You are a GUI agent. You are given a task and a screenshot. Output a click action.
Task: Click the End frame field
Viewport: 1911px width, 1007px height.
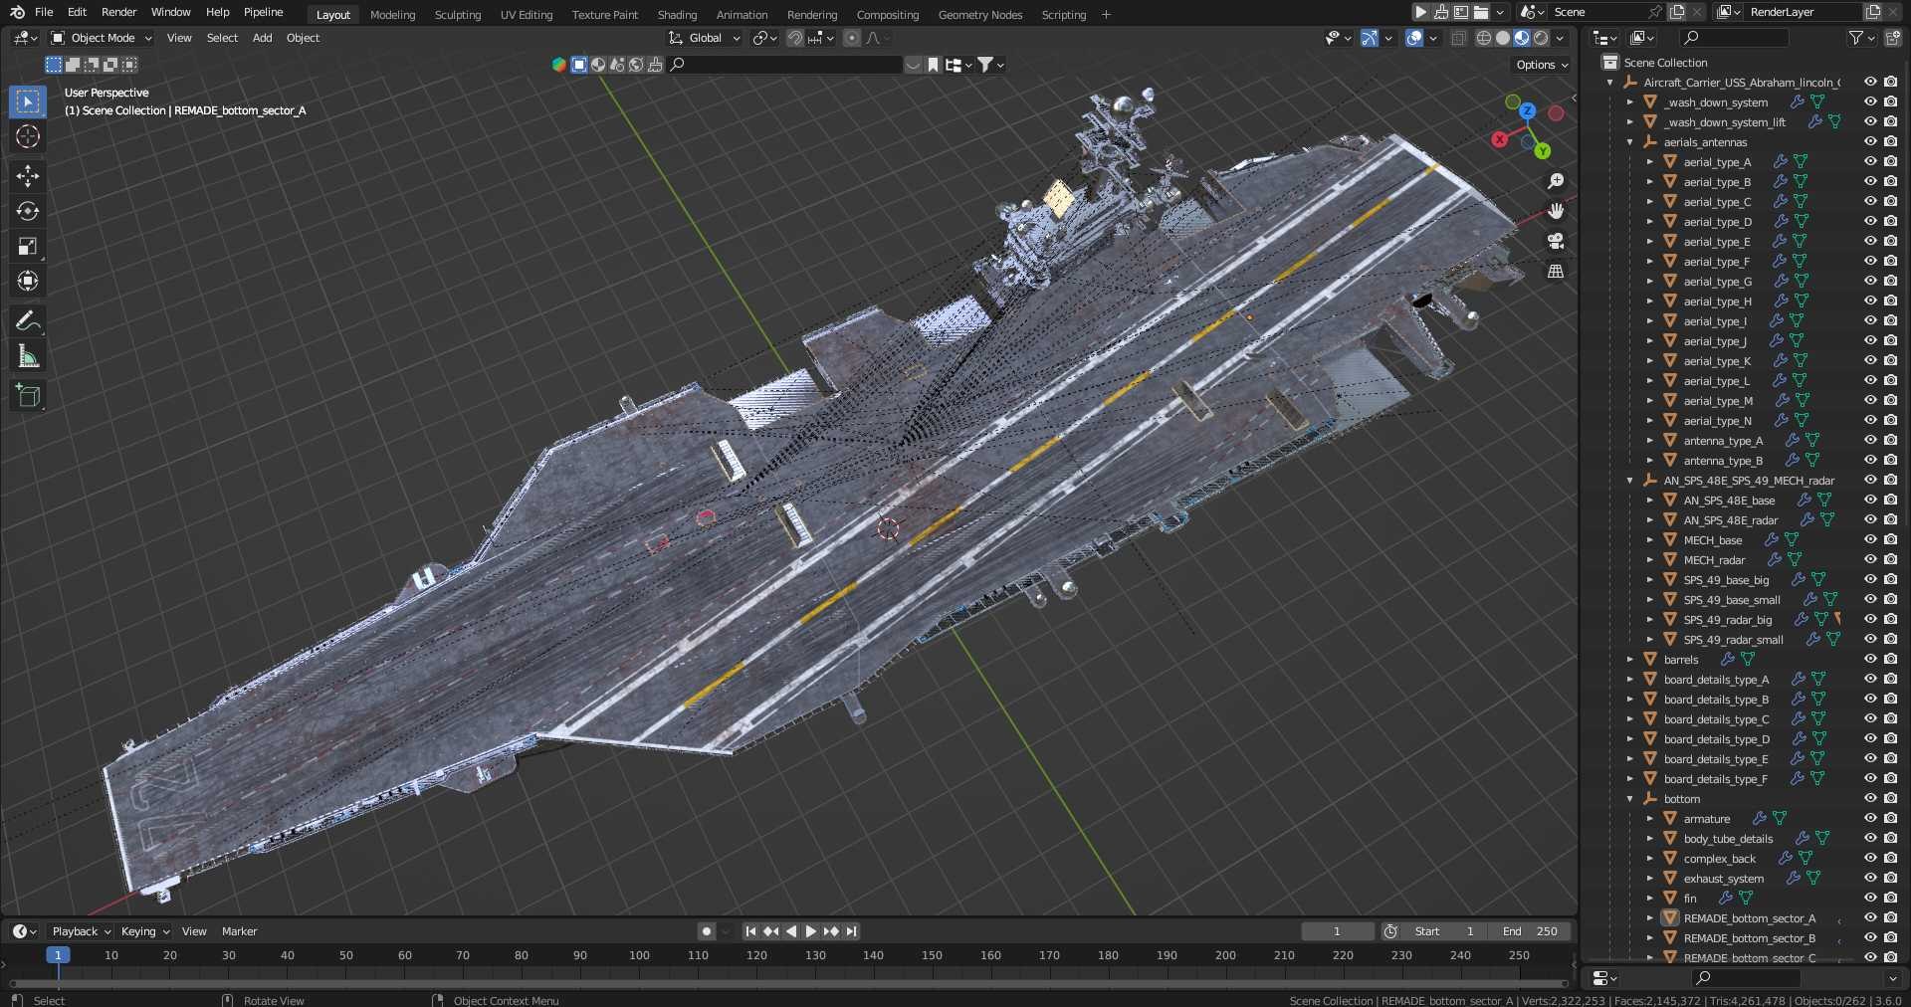(x=1531, y=931)
